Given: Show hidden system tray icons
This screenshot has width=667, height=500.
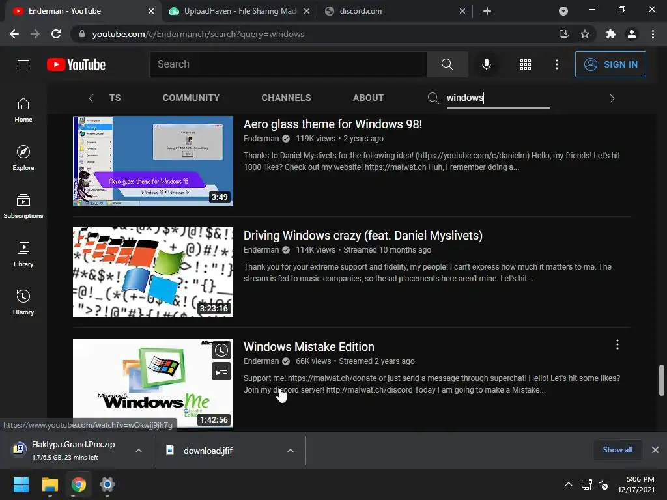Looking at the screenshot, I should (x=568, y=484).
